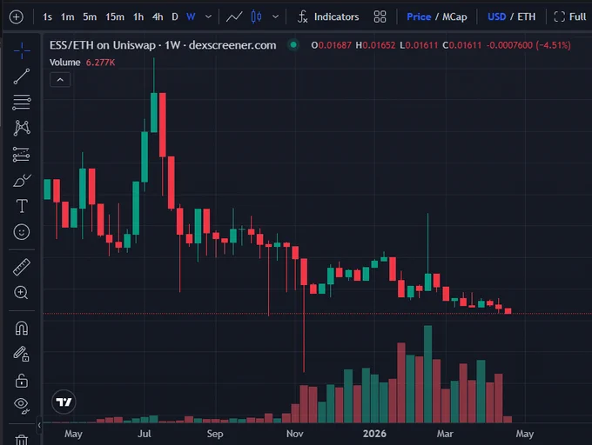Image resolution: width=592 pixels, height=445 pixels.
Task: Choose the 4h timeframe
Action: pos(158,17)
